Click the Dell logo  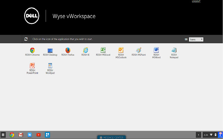[32, 16]
